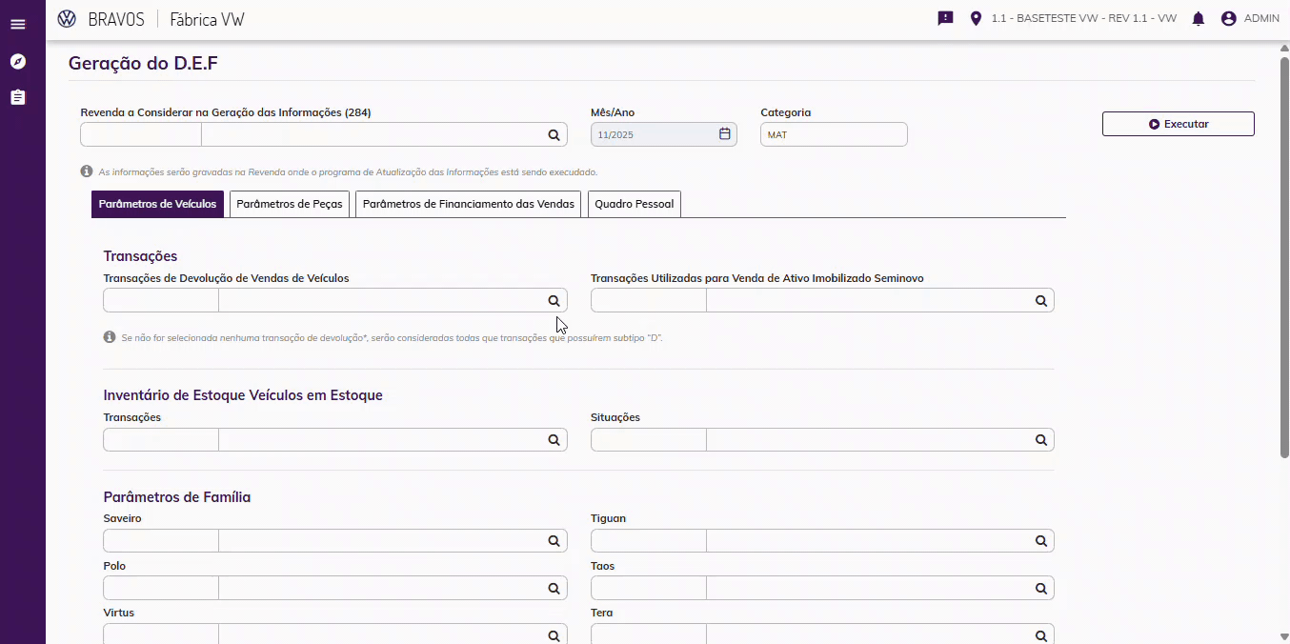Open the Venda de Ativo Imobilizado lookup

1041,301
